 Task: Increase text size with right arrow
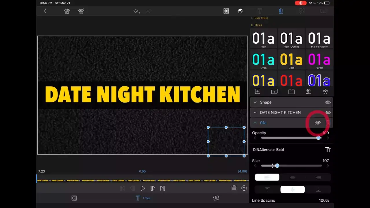tap(328, 166)
